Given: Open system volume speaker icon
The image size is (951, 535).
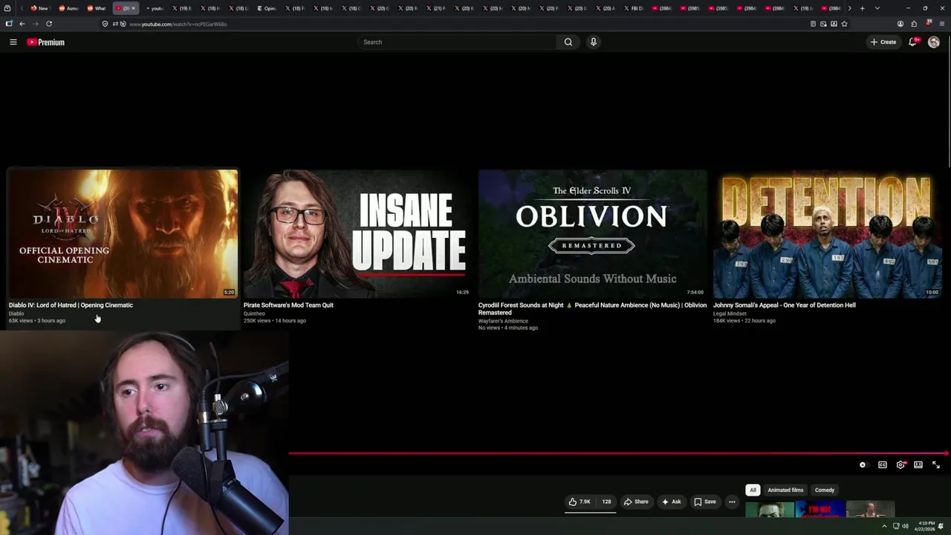Looking at the screenshot, I should coord(905,526).
